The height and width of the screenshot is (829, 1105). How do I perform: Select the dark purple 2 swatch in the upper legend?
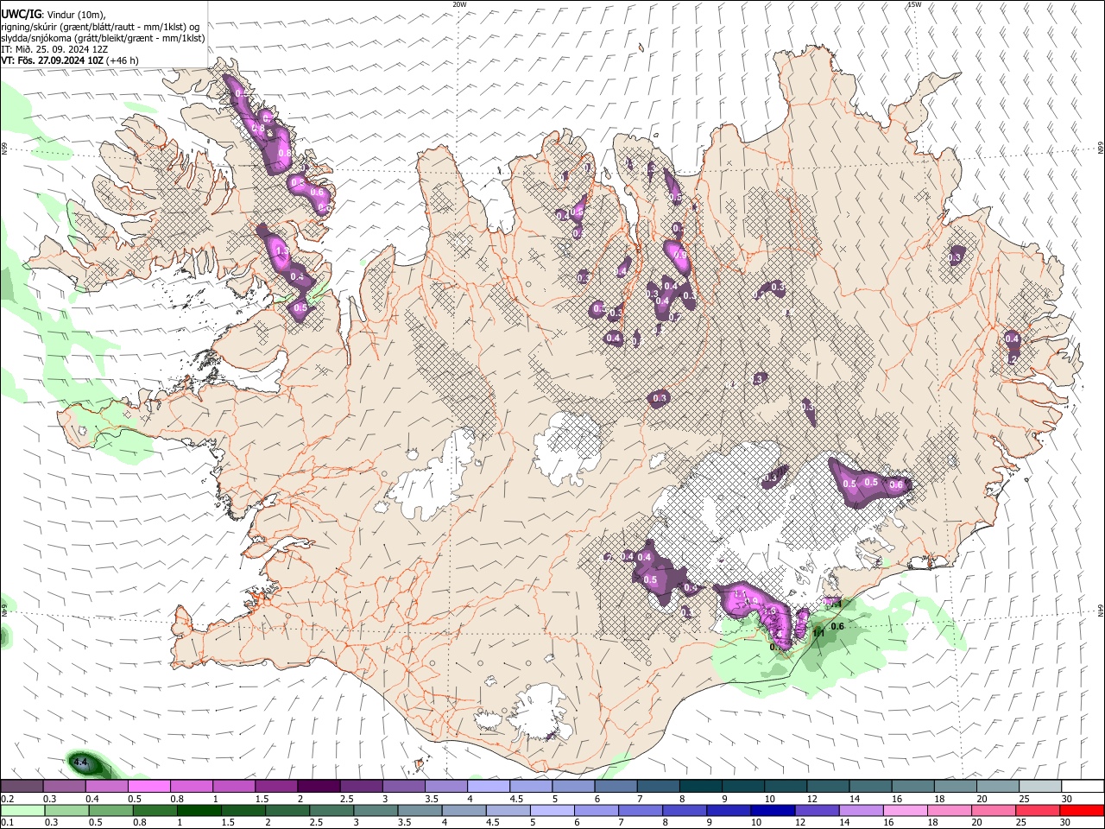click(x=319, y=786)
